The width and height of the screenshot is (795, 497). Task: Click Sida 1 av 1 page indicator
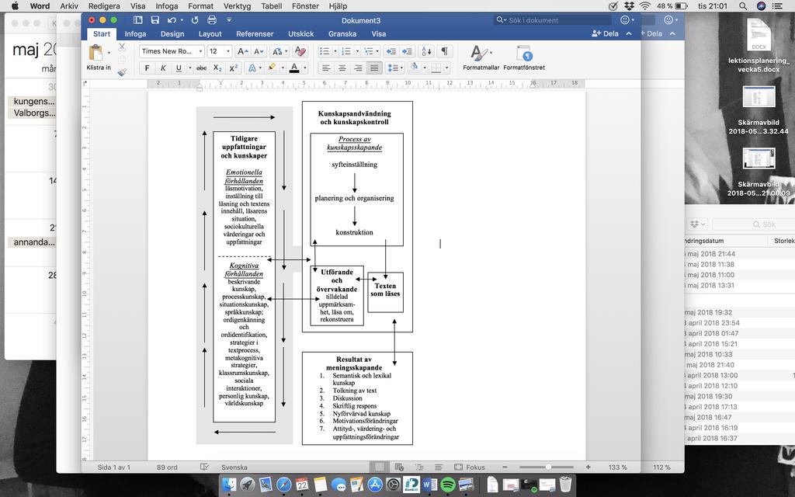point(113,467)
